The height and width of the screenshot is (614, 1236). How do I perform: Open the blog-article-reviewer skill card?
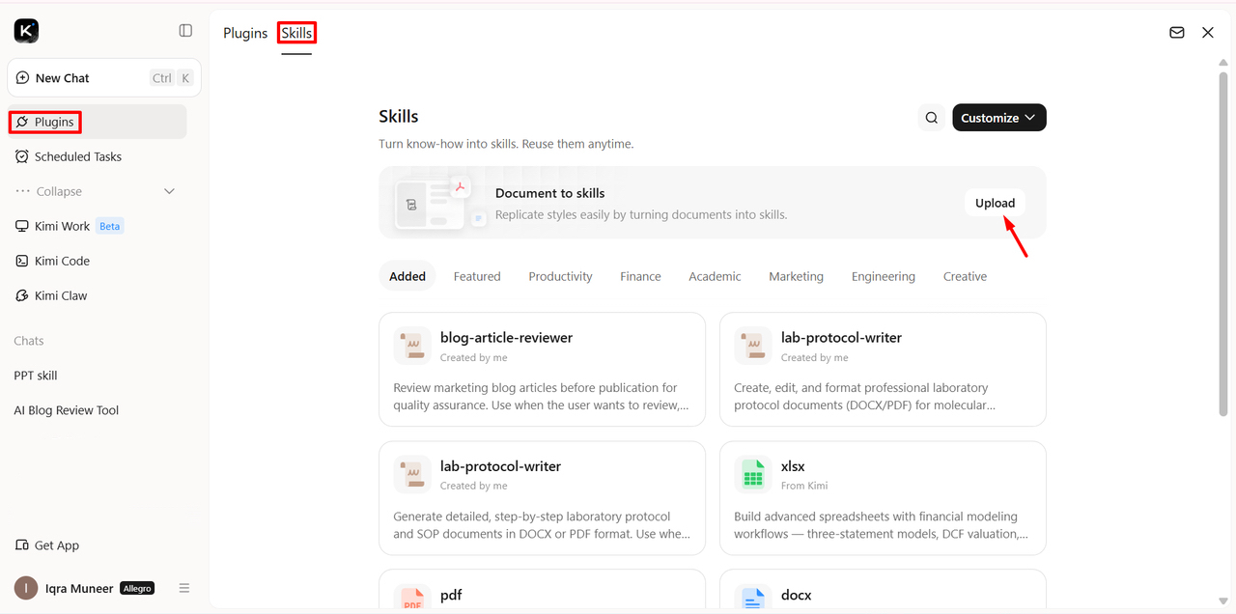(x=542, y=369)
